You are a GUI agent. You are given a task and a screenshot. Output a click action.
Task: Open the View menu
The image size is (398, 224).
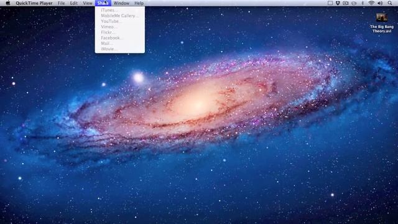coord(88,3)
